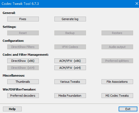Viewport: 139px width, 113px height.
Task: Click the Codec and Filter Management: heading
Action: click(x=26, y=55)
